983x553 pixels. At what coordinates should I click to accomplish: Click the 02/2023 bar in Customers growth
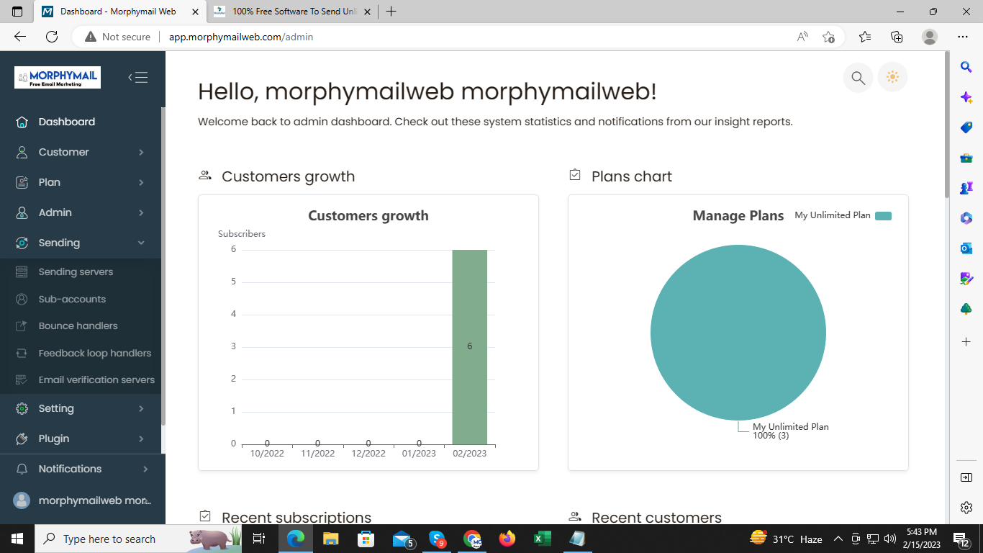click(469, 346)
